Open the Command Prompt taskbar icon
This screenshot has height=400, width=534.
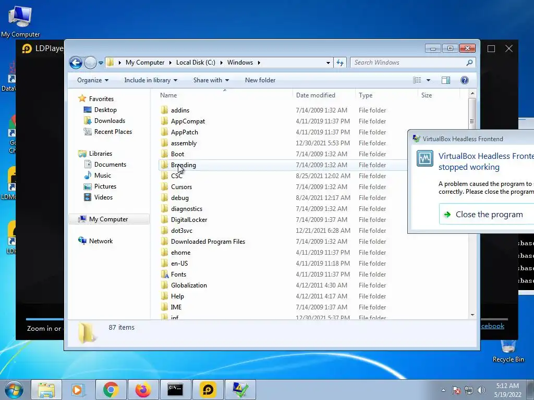click(175, 390)
